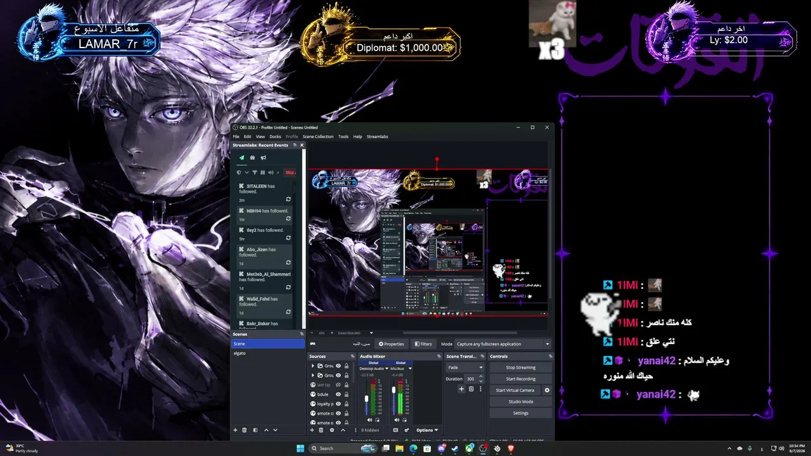Viewport: 811px width, 456px height.
Task: Remove the scene transition with trash icon
Action: [471, 389]
